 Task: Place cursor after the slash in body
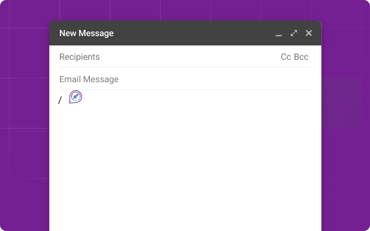pos(62,100)
